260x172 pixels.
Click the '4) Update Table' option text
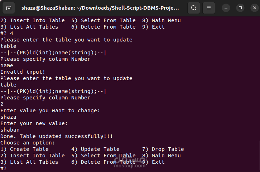click(x=95, y=149)
